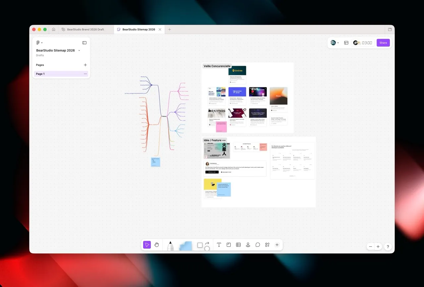Open the Stamp tool
Viewport: 424px width, 287px height.
pos(248,245)
